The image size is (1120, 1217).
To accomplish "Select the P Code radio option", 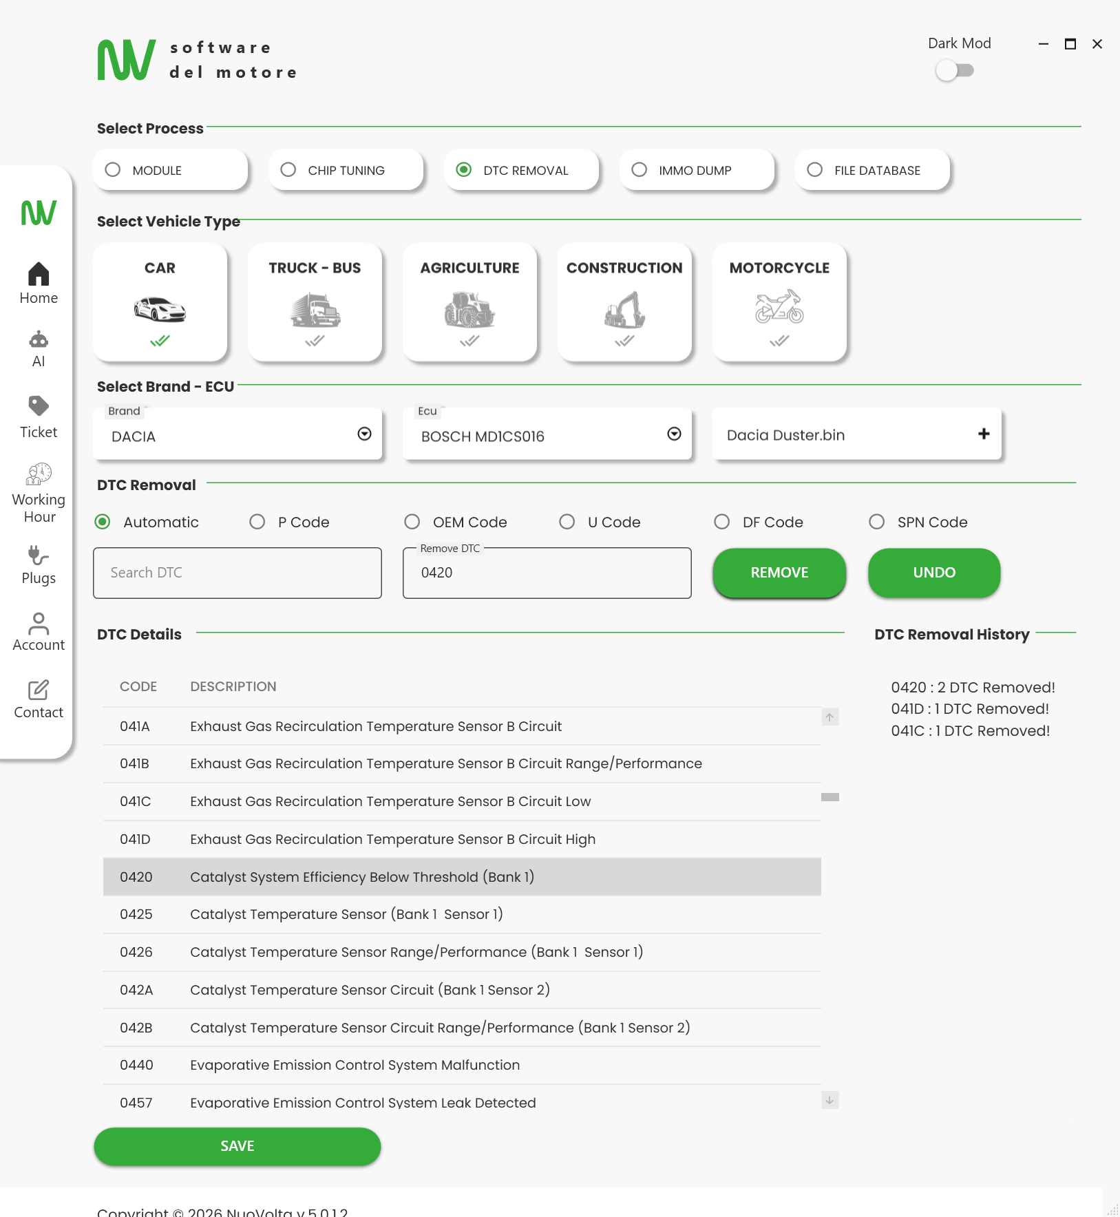I will pyautogui.click(x=257, y=522).
